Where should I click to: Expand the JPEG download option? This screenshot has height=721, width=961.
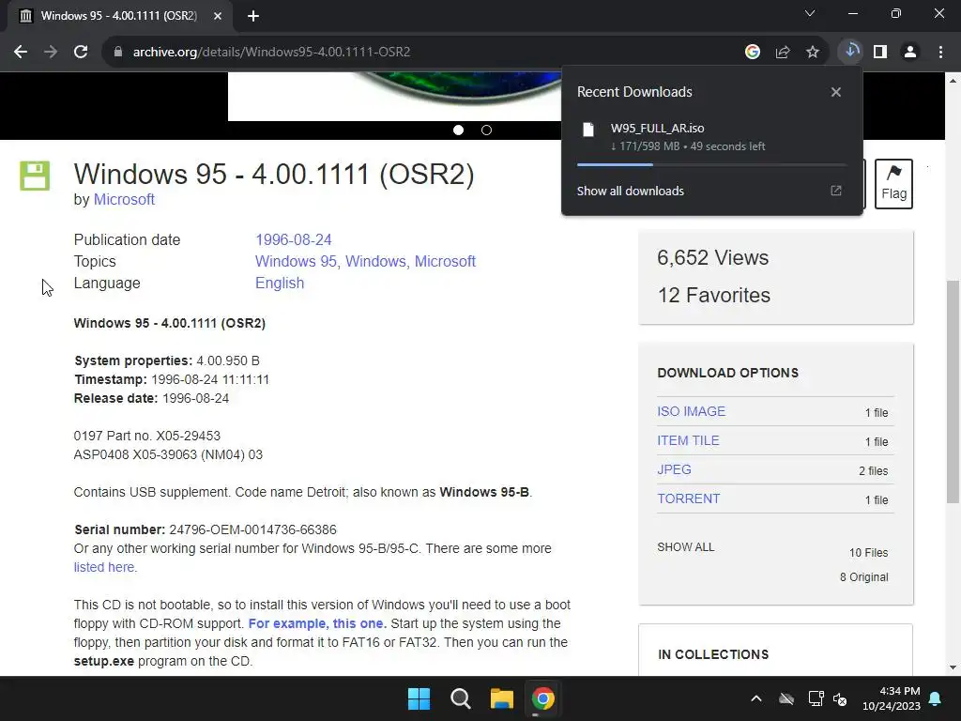click(x=674, y=469)
